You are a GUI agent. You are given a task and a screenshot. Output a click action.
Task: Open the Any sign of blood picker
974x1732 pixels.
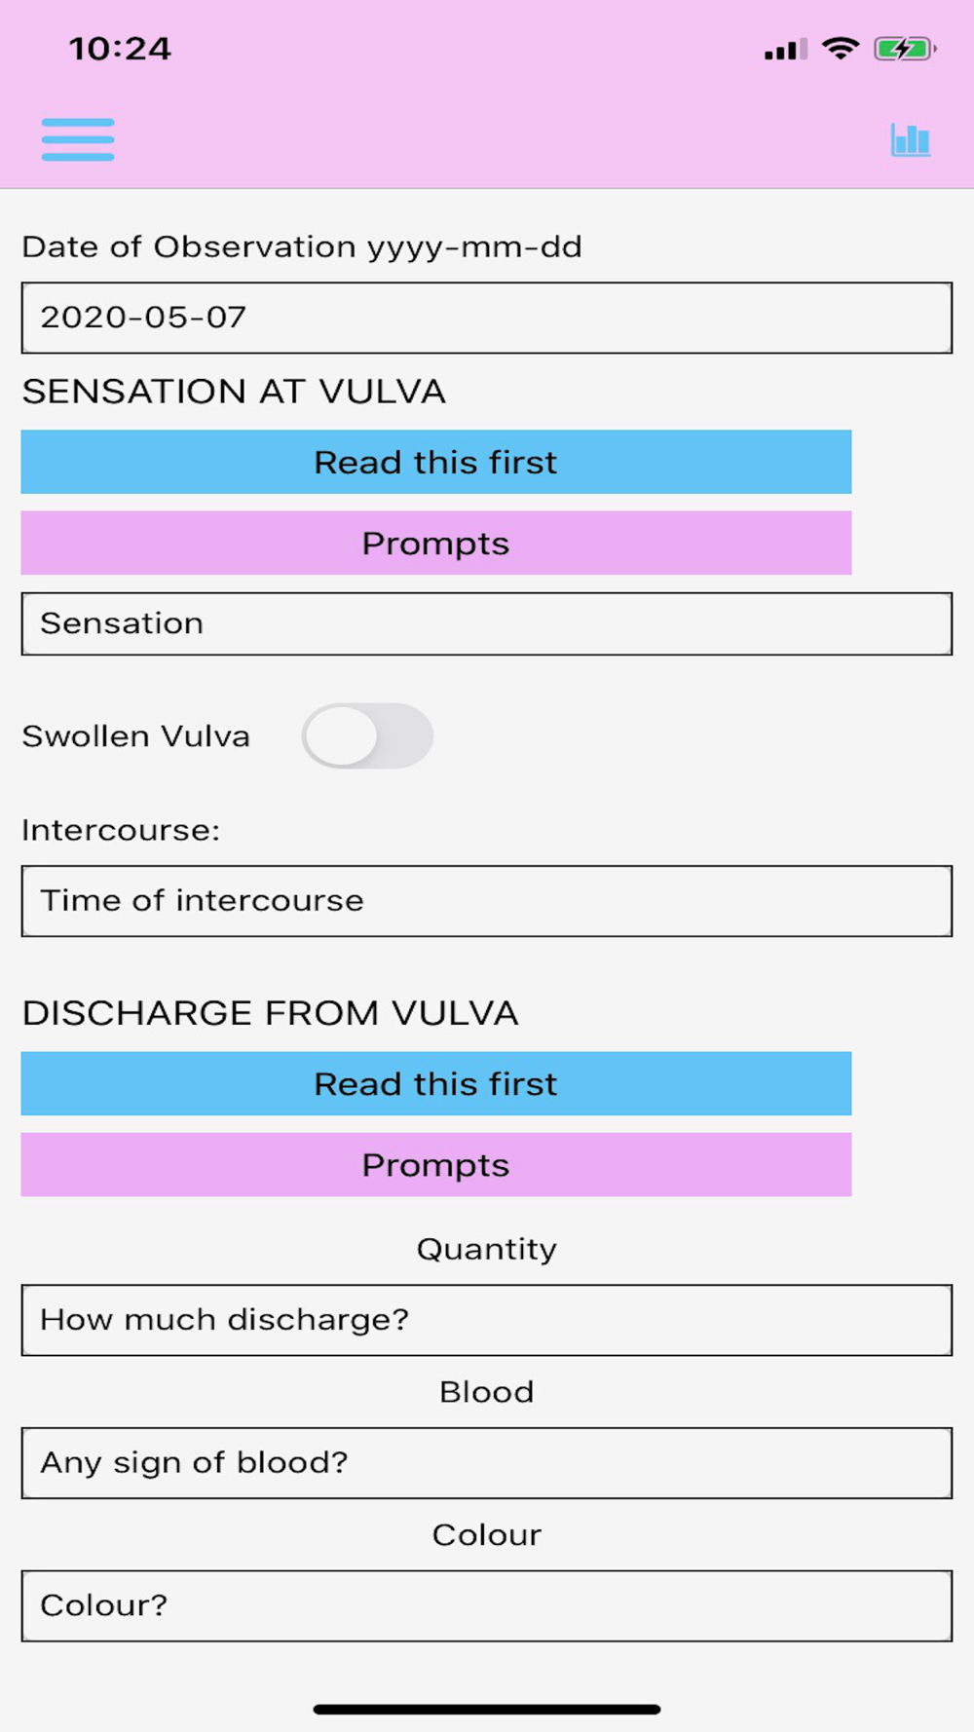486,1462
